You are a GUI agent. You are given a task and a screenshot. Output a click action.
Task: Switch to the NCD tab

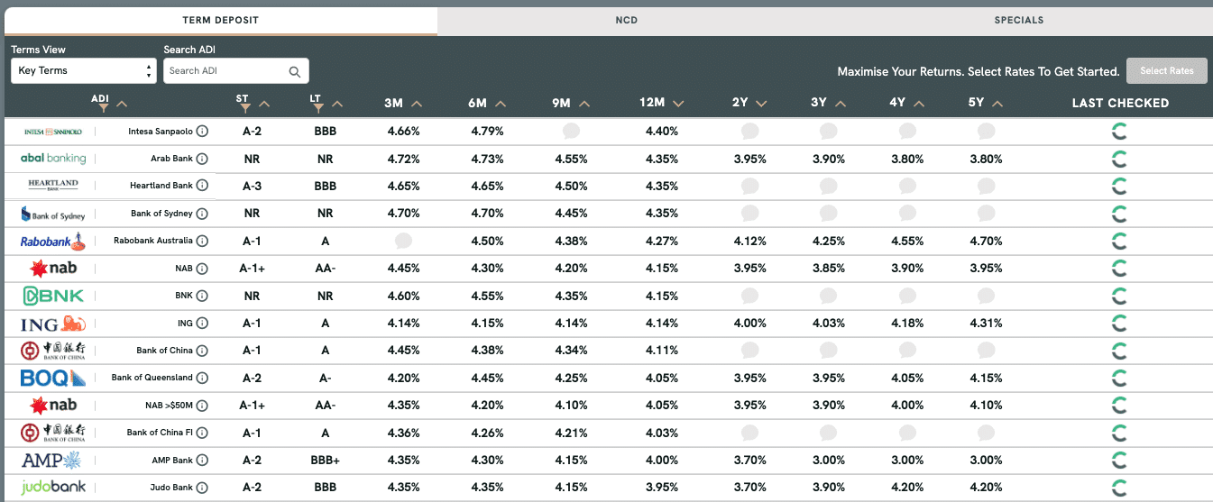[x=627, y=21]
